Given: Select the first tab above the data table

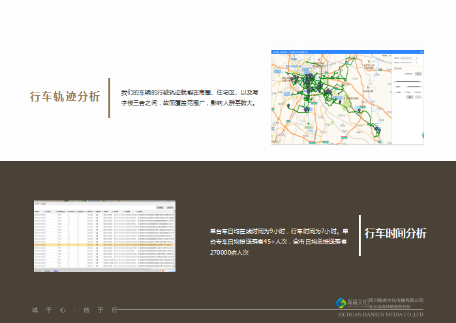Looking at the screenshot, I should 37,204.
